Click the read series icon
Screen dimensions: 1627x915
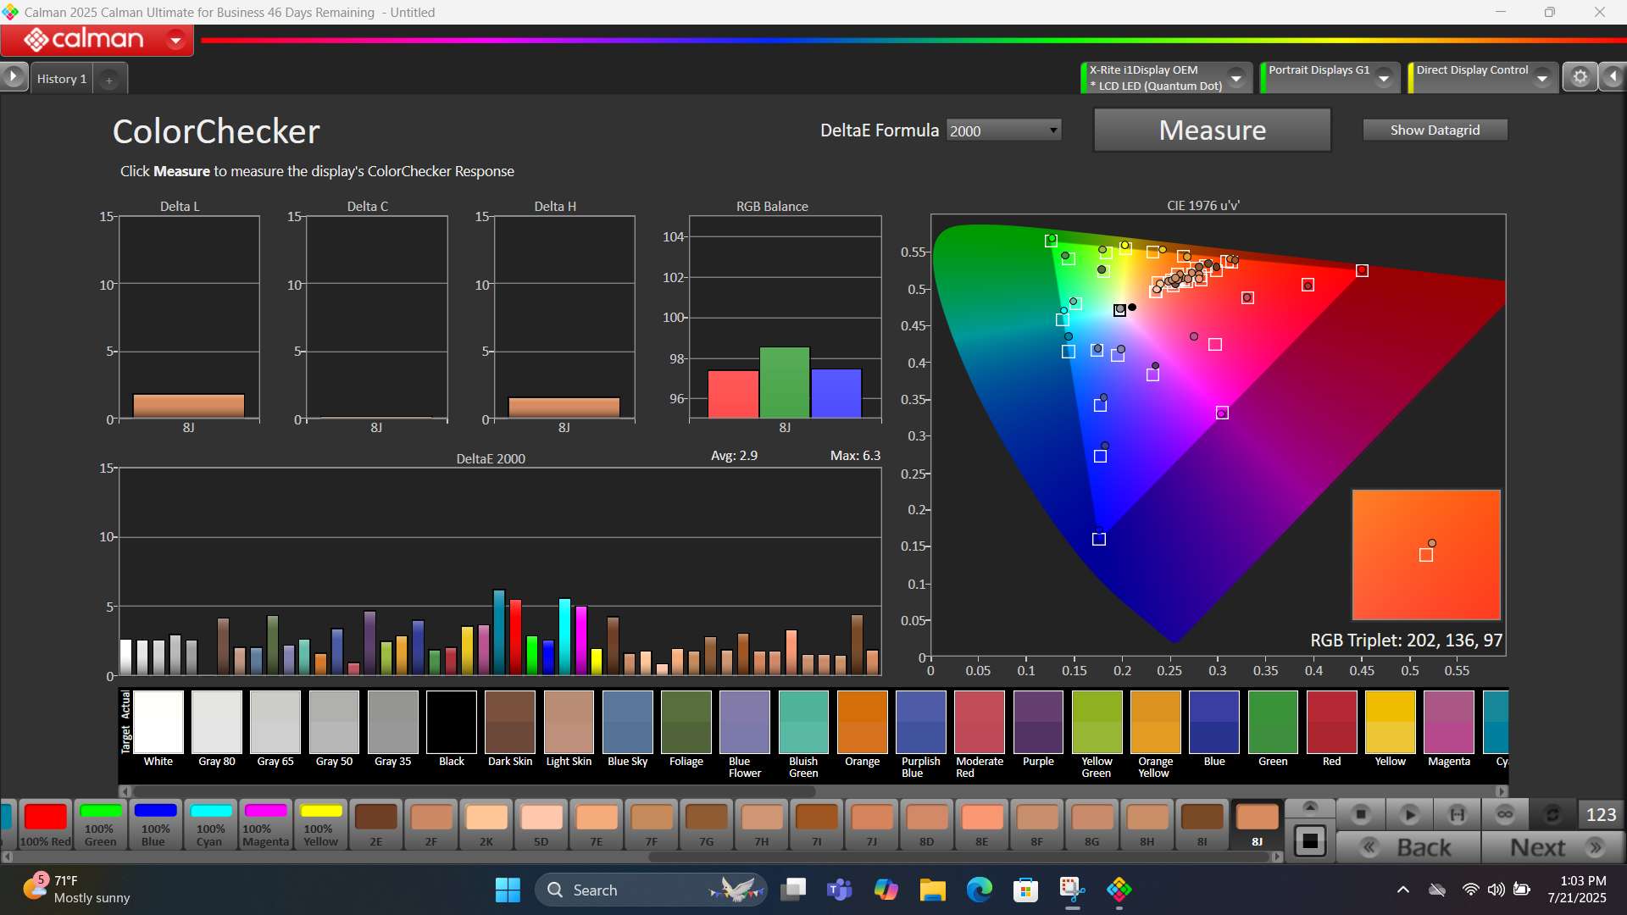(1458, 814)
